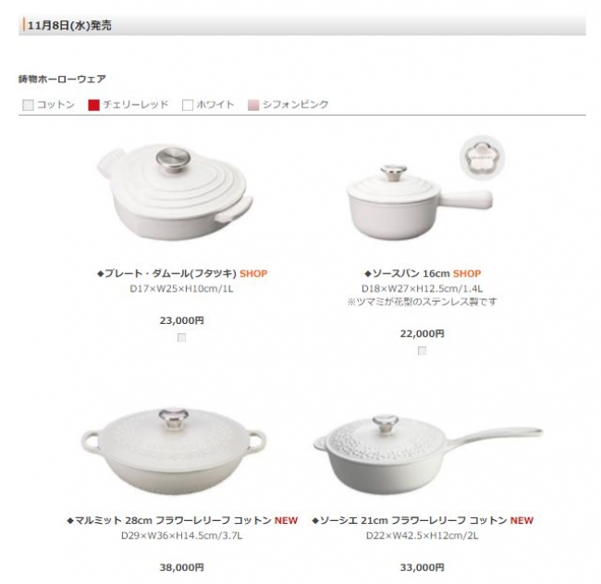Click small color square under 23,000円

point(181,338)
